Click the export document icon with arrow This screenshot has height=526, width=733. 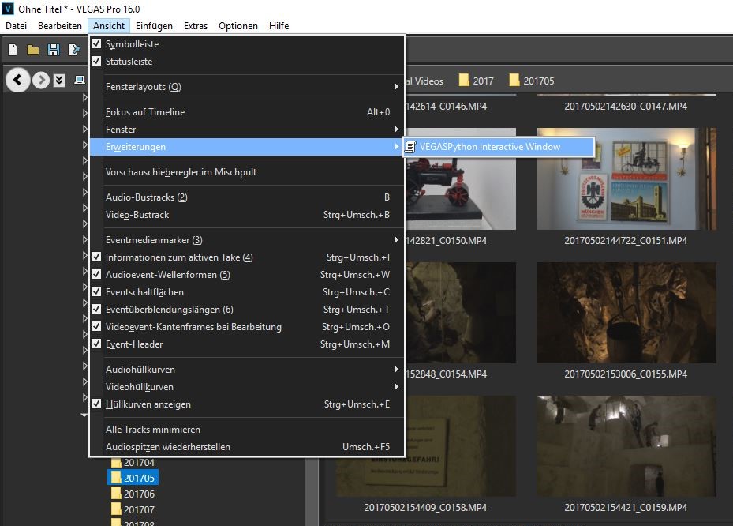74,50
